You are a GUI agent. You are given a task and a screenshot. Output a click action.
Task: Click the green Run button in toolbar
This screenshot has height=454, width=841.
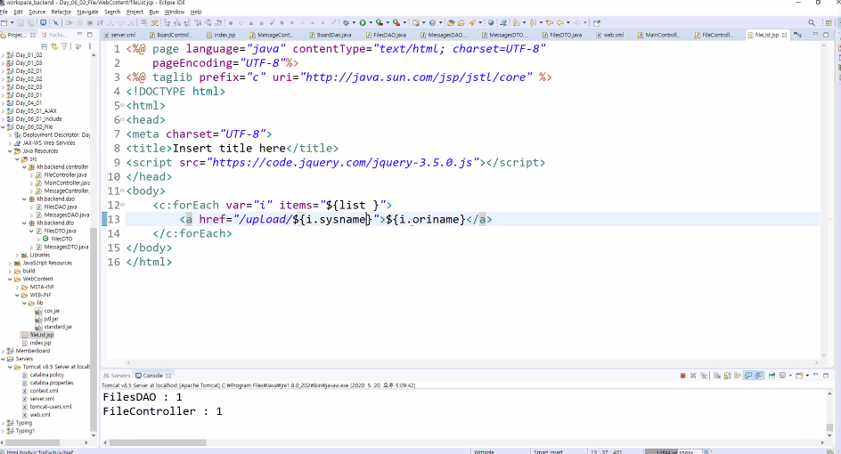363,22
